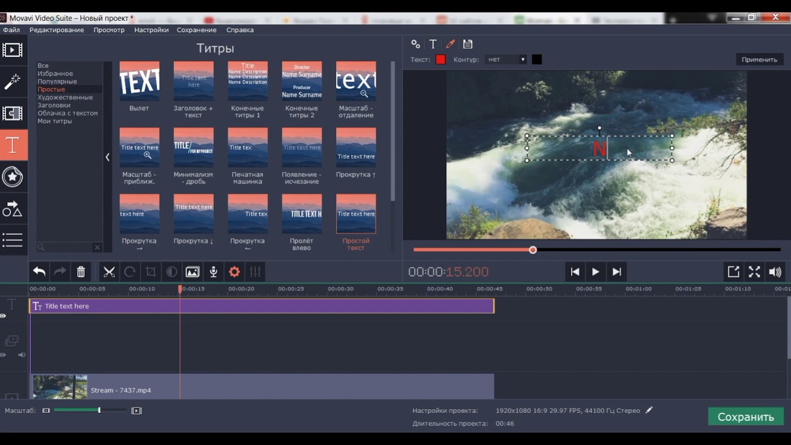Open the color eyedropper properties icon
This screenshot has width=791, height=445.
tap(450, 44)
